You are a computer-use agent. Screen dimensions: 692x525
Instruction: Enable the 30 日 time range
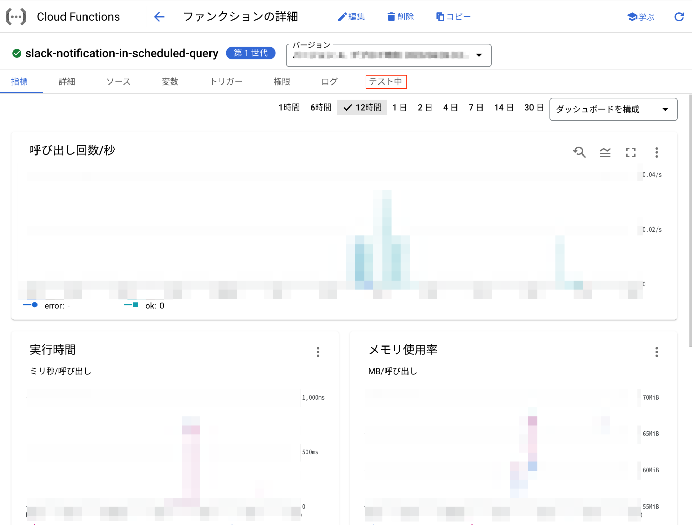[533, 107]
